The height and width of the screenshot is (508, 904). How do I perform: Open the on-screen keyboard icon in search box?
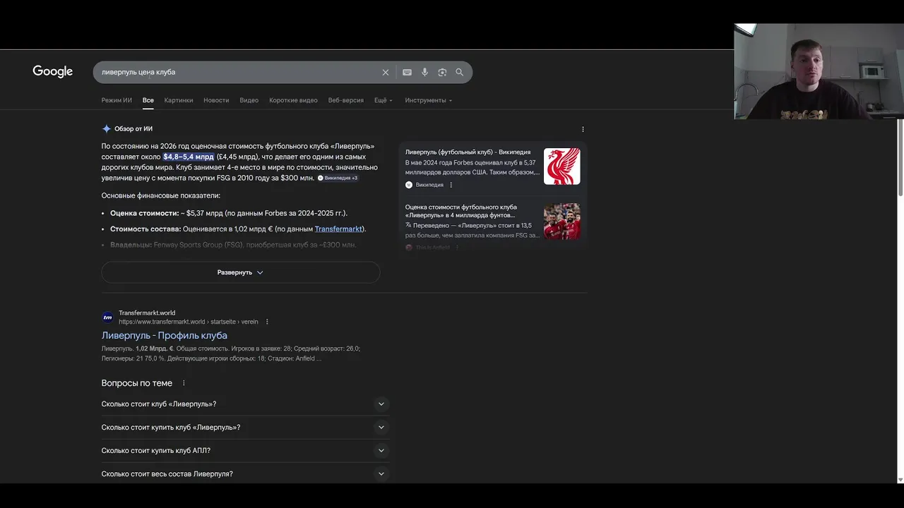point(407,72)
